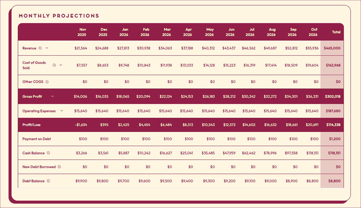This screenshot has height=208, width=361.
Task: Select the Nov 2025 column header
Action: click(82, 32)
